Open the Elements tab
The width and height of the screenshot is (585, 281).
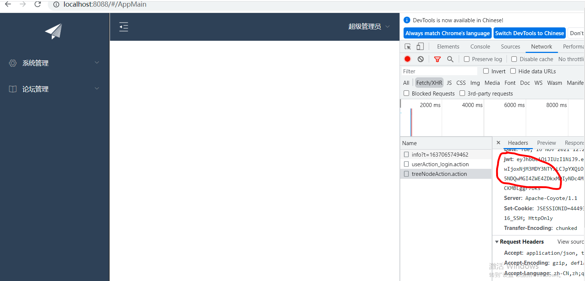tap(448, 47)
